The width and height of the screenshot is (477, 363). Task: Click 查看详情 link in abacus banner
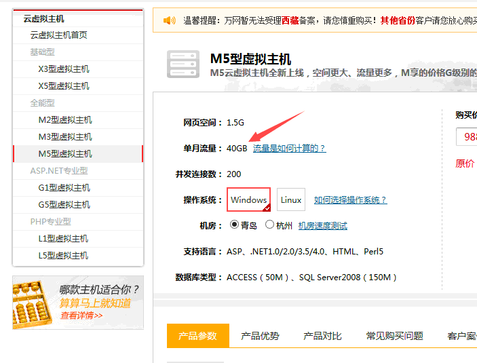click(81, 316)
